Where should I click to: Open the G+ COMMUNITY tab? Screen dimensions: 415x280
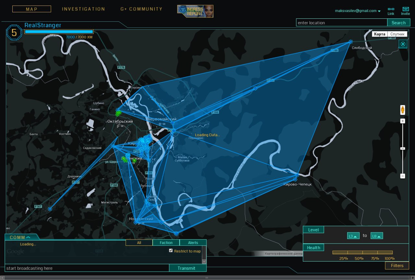point(141,9)
